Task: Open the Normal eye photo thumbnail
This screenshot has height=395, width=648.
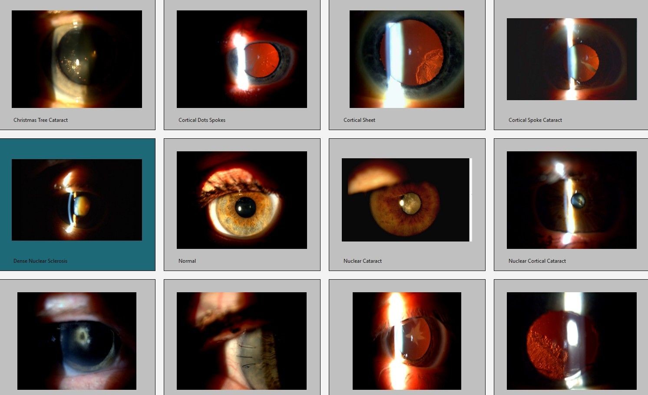Action: pyautogui.click(x=242, y=200)
